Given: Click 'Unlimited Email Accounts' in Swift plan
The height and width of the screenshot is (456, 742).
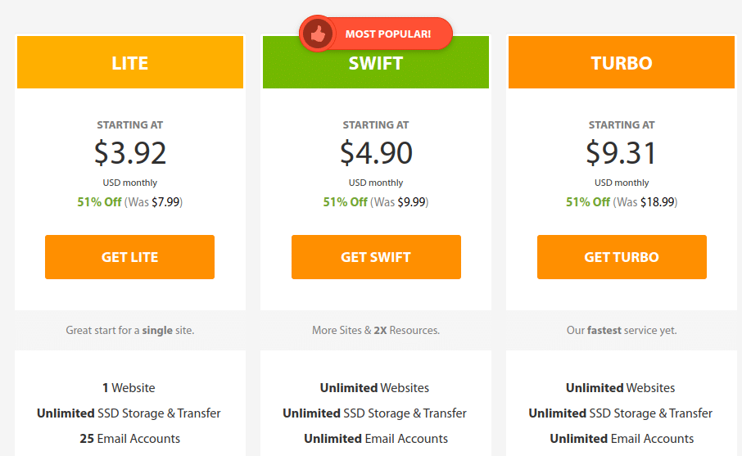Looking at the screenshot, I should click(376, 439).
